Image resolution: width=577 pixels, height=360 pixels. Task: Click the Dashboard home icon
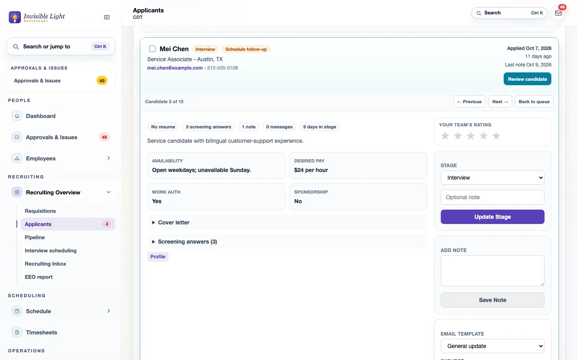click(17, 116)
